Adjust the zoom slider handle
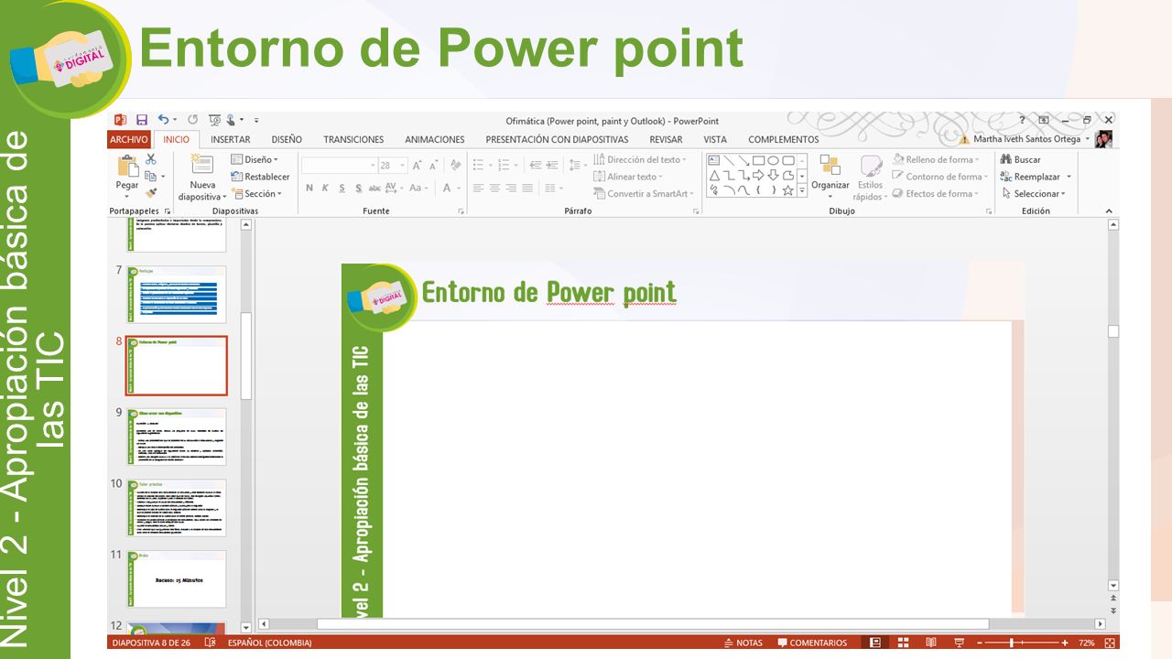Image resolution: width=1172 pixels, height=659 pixels. tap(1012, 643)
